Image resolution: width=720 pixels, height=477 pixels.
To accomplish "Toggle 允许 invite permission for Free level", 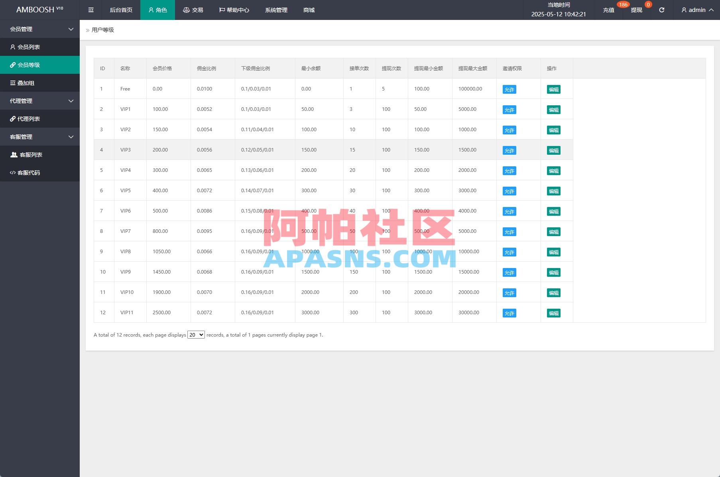I will 509,89.
